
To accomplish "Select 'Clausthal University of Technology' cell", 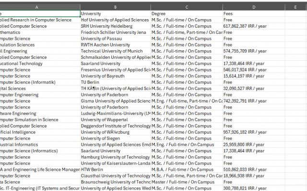I will pos(116,176).
